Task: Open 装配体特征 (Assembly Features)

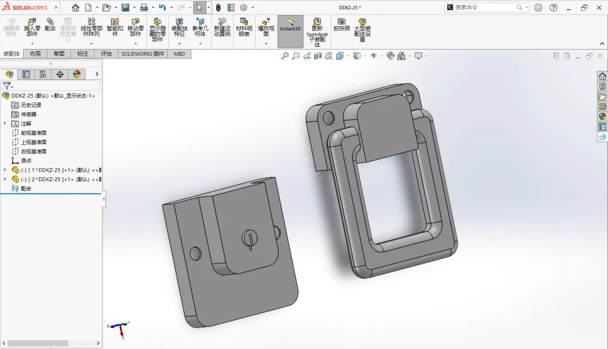Action: (179, 27)
